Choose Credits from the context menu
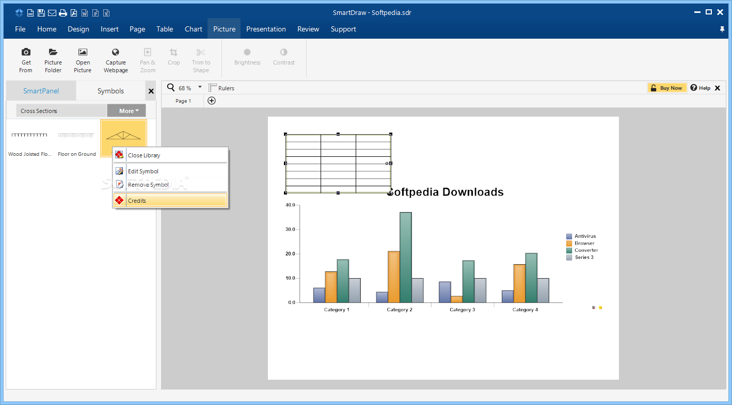The width and height of the screenshot is (732, 405). click(x=170, y=201)
